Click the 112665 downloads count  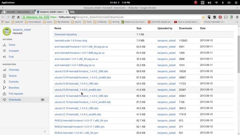pyautogui.click(x=183, y=40)
